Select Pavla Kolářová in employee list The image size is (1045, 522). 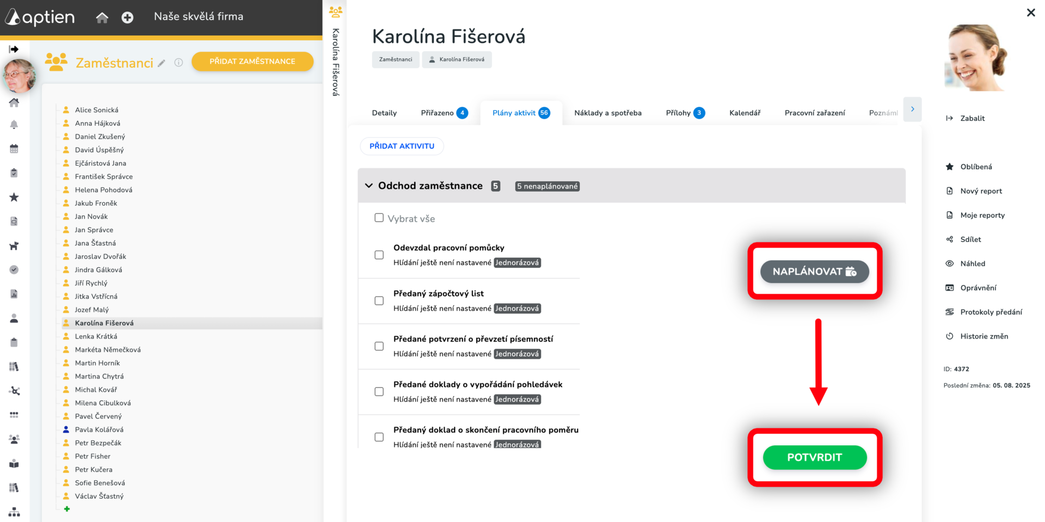coord(99,429)
